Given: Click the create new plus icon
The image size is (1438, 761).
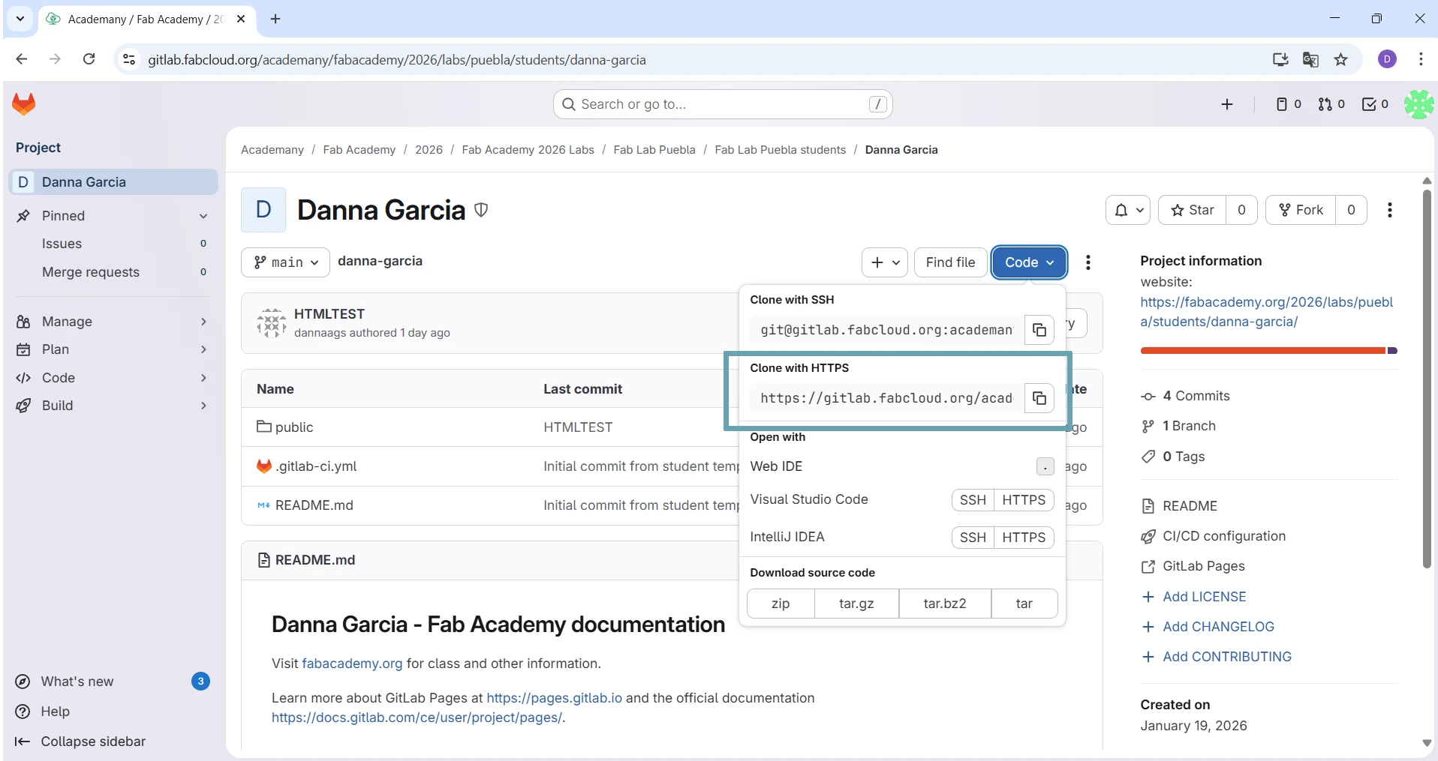Looking at the screenshot, I should 1227,104.
